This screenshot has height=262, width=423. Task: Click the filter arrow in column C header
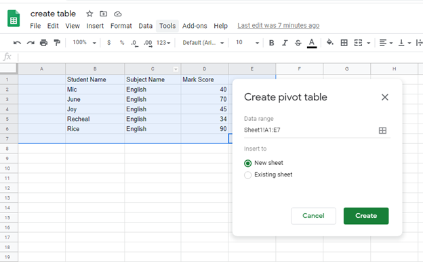click(x=176, y=69)
